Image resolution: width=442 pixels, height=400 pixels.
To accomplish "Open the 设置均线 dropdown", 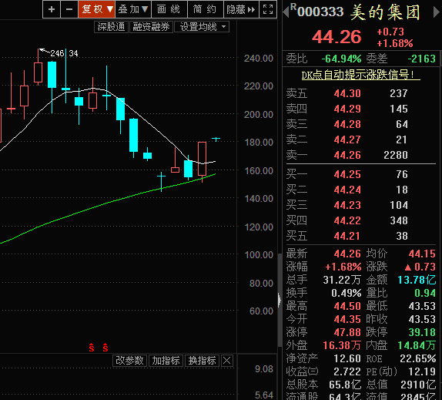I will pyautogui.click(x=202, y=27).
